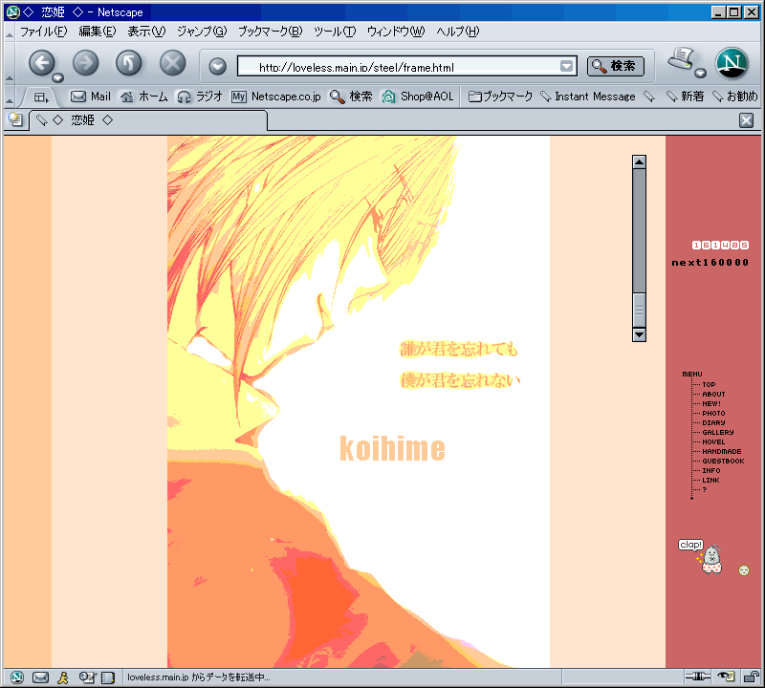
Task: Open the GALLERY link in the page menu
Action: (718, 433)
